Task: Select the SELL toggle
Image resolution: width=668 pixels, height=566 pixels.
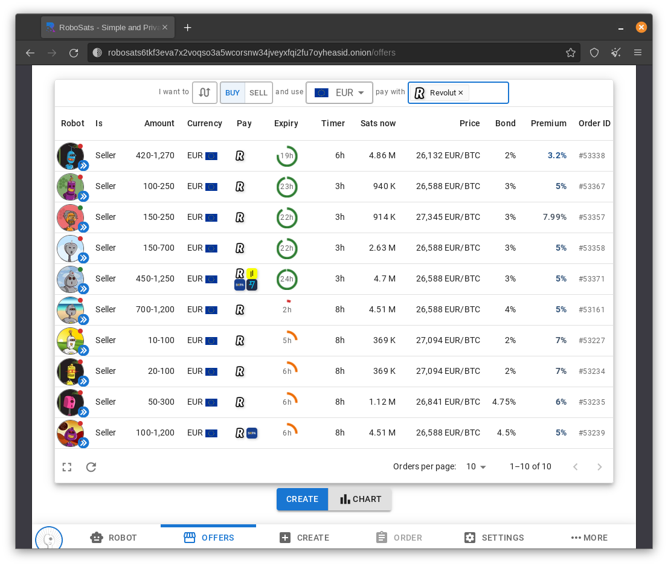Action: pos(259,92)
